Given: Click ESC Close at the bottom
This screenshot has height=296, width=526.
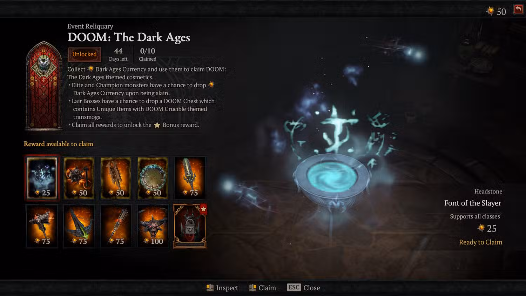Looking at the screenshot, I should pos(303,288).
